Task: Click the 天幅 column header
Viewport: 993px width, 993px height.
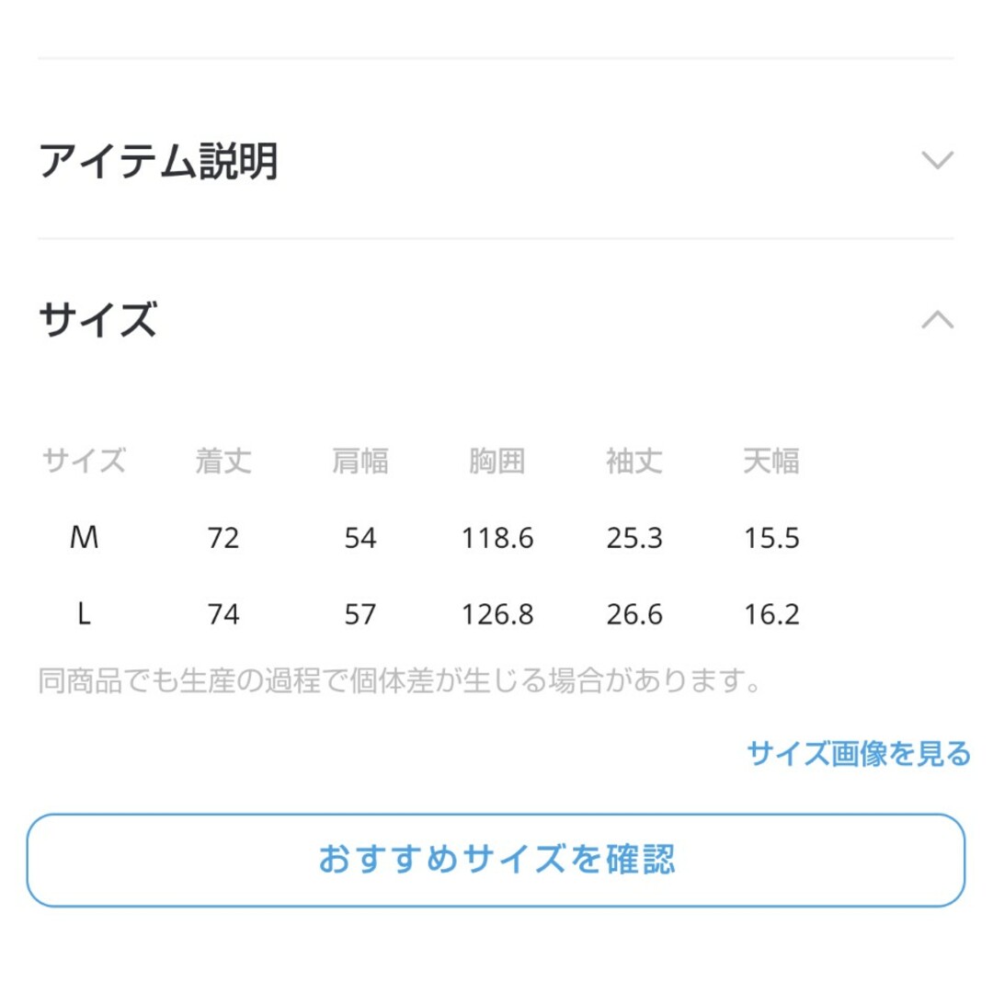Action: (x=771, y=461)
